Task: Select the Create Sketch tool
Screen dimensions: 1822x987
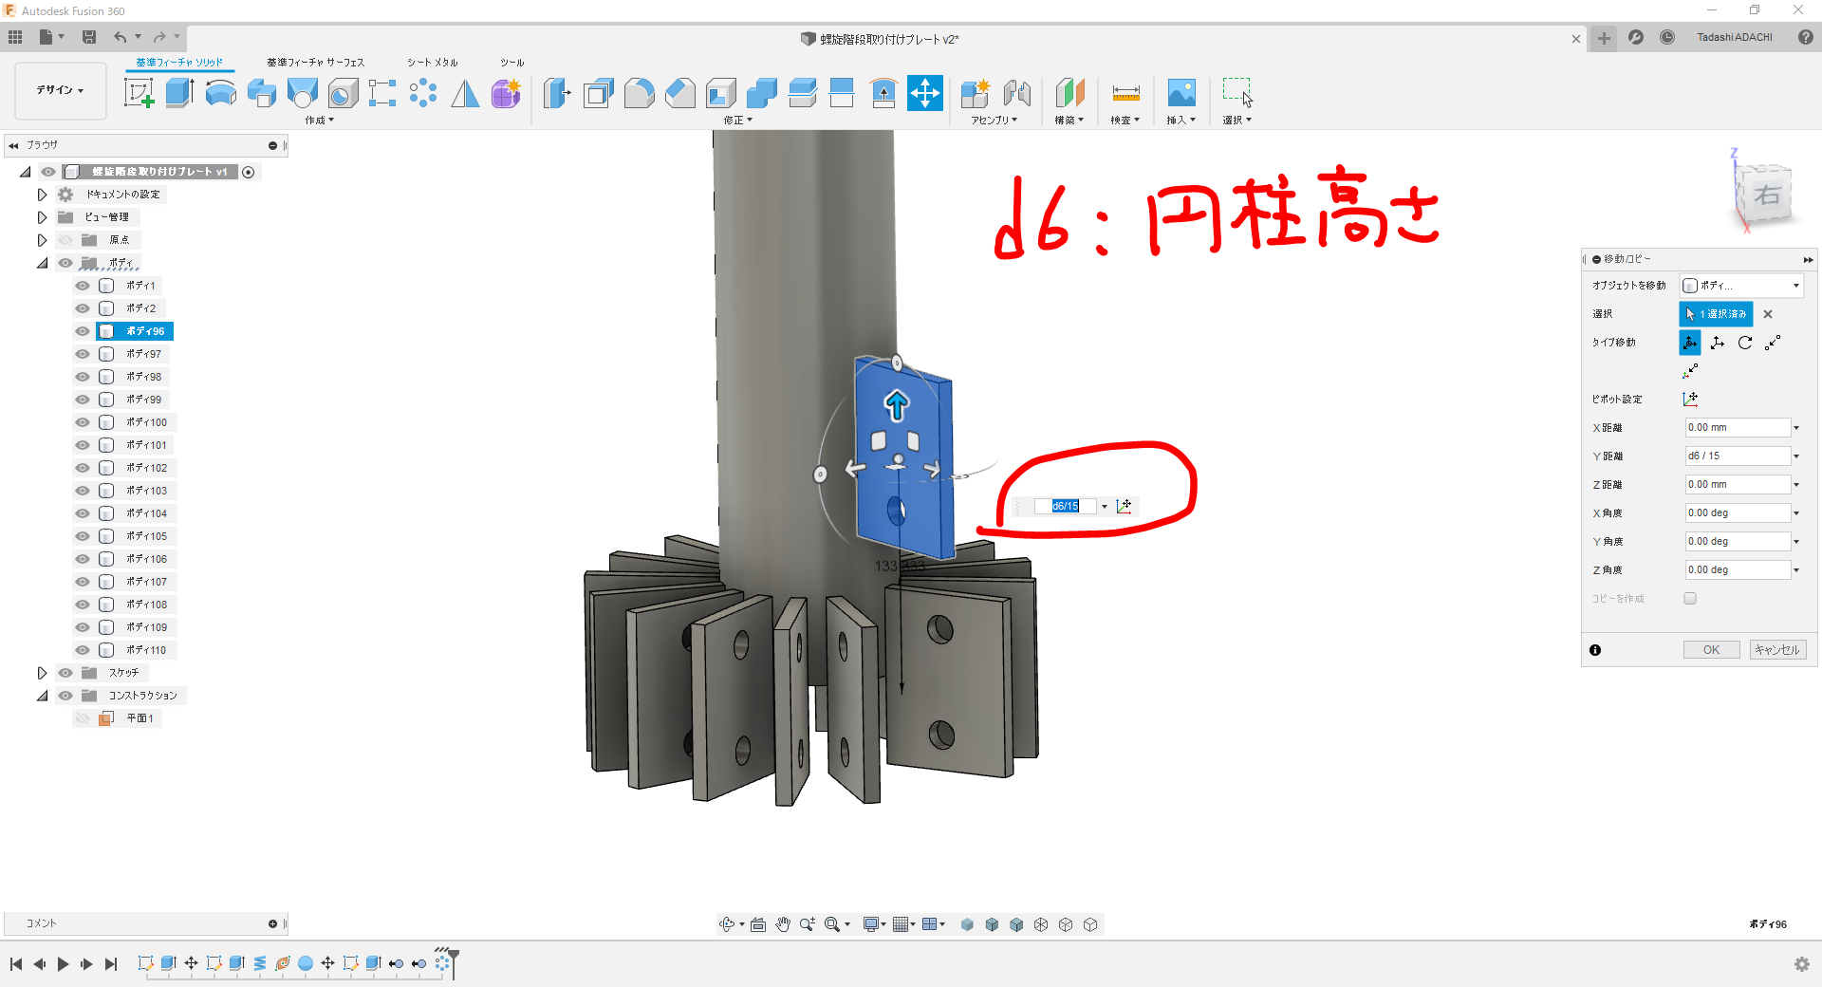Action: click(139, 93)
